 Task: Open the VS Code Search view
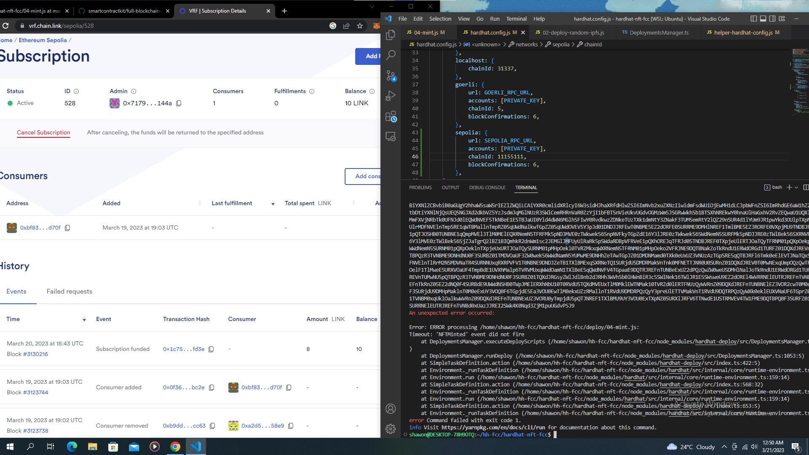pos(391,55)
